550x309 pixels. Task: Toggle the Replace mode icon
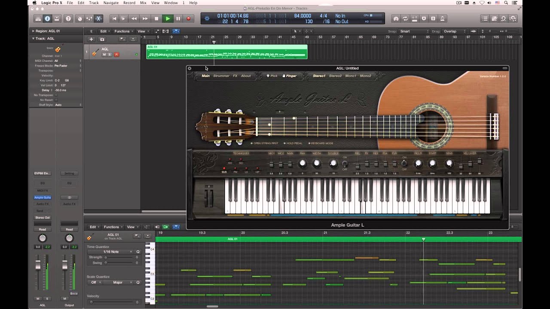tap(414, 18)
